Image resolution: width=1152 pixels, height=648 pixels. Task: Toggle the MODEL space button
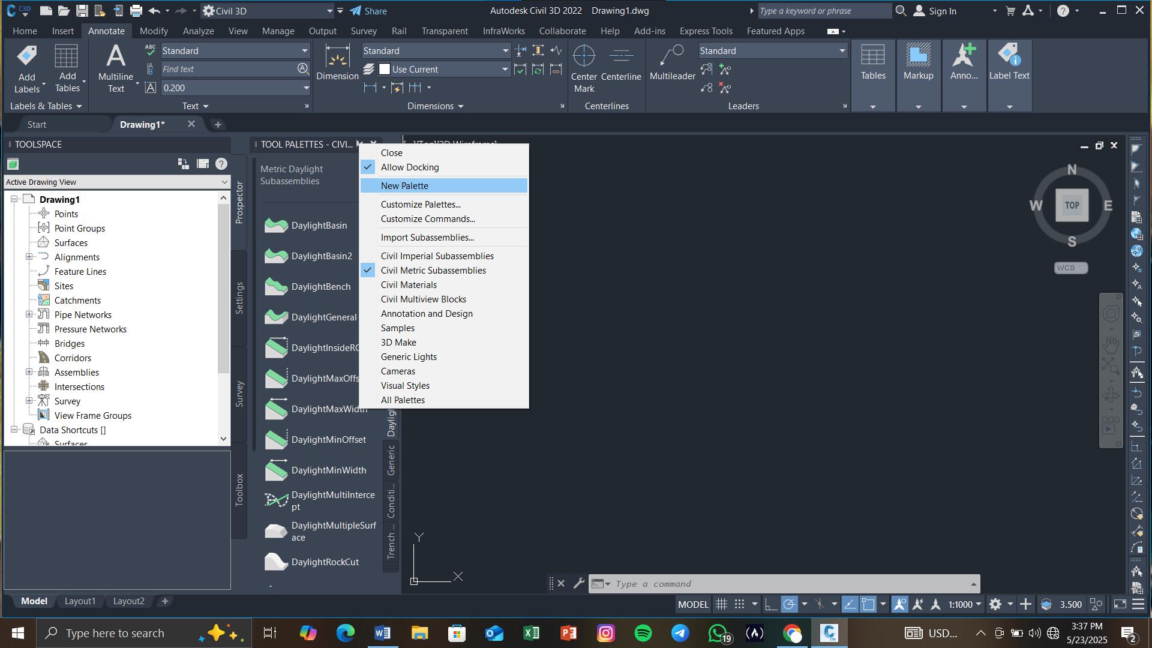(x=693, y=604)
